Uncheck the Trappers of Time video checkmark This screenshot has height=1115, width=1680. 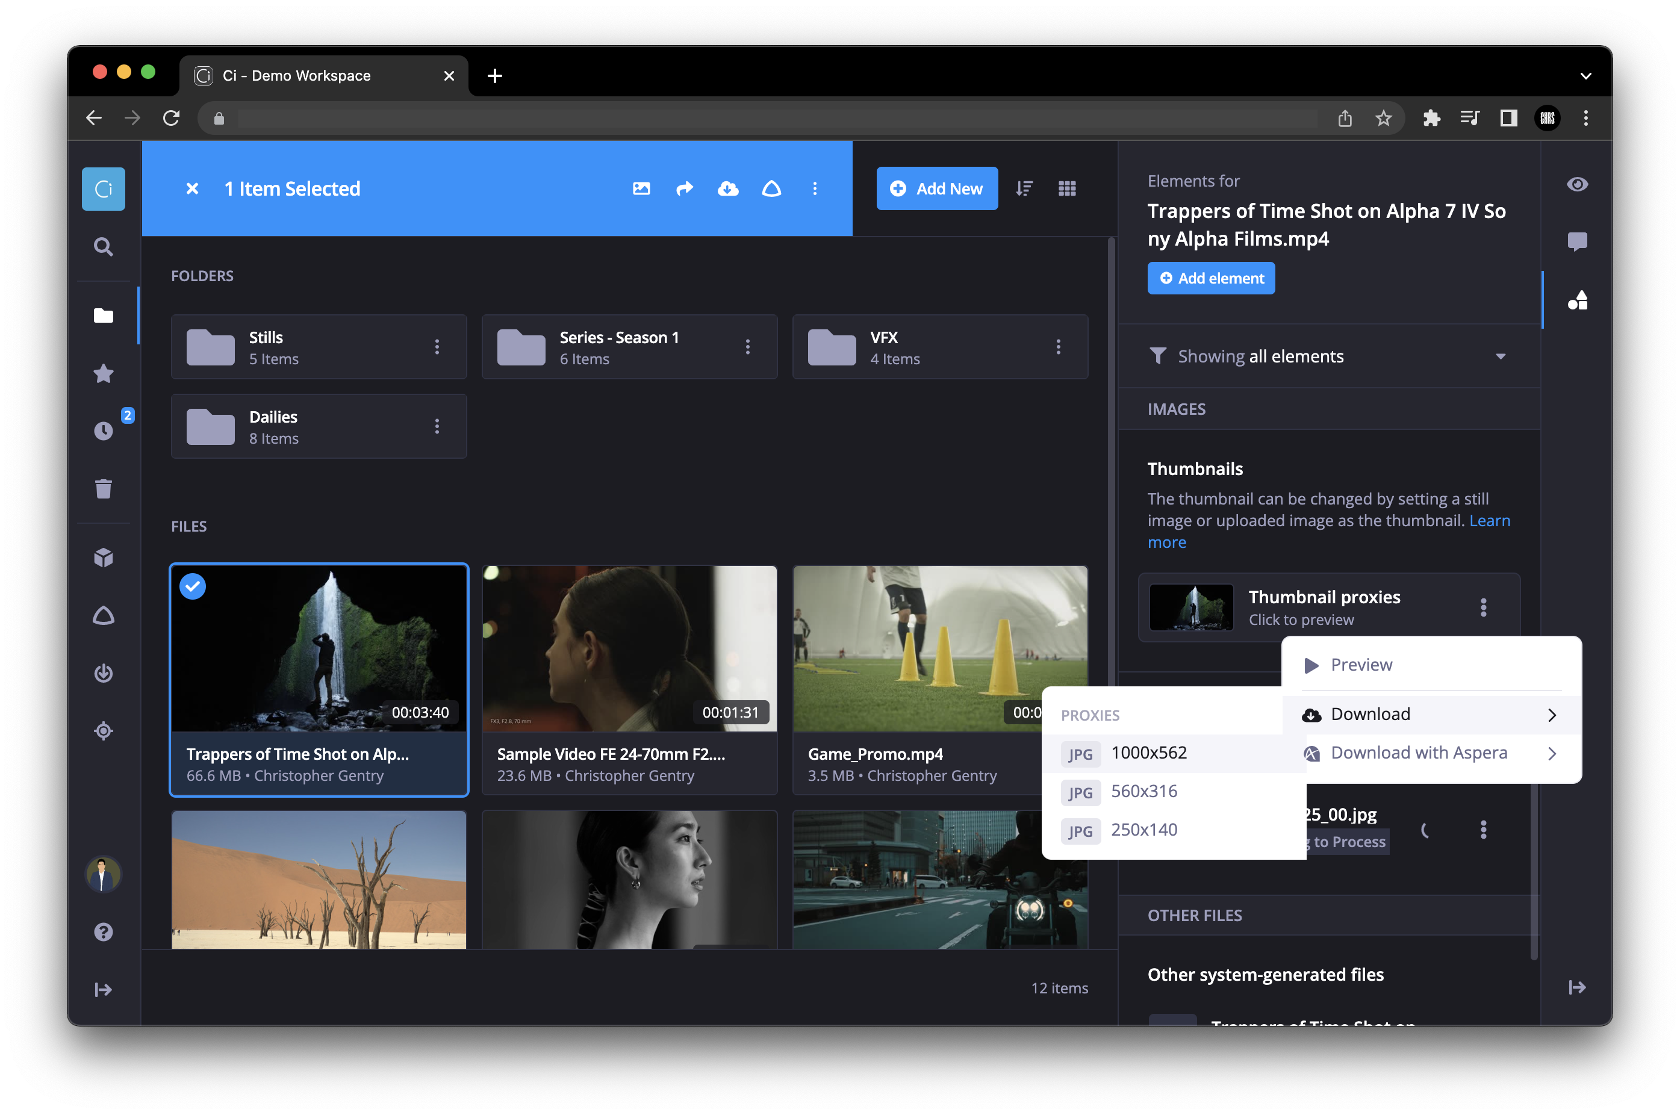click(x=193, y=586)
